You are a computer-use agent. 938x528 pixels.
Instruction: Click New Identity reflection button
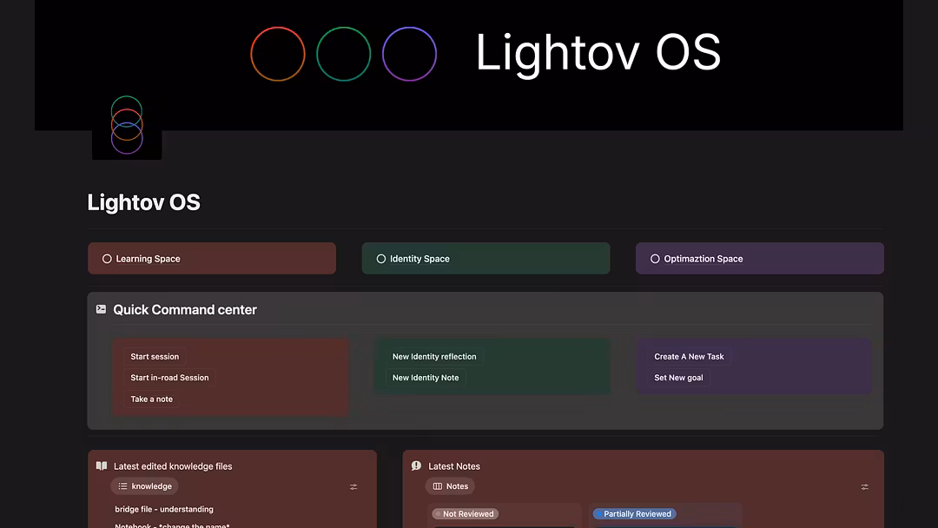click(x=434, y=357)
